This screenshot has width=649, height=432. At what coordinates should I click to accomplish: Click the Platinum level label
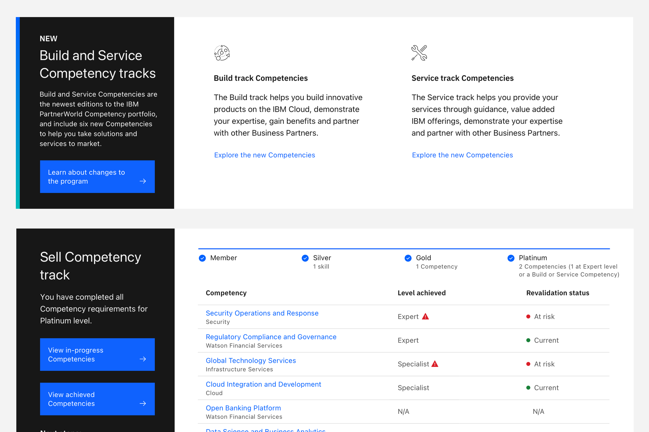pos(533,257)
